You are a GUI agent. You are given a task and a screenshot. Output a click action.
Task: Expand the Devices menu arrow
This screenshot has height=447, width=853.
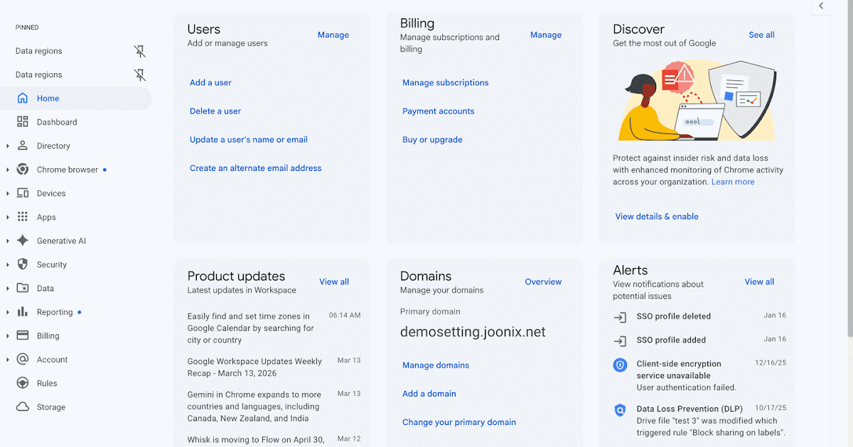pos(8,194)
